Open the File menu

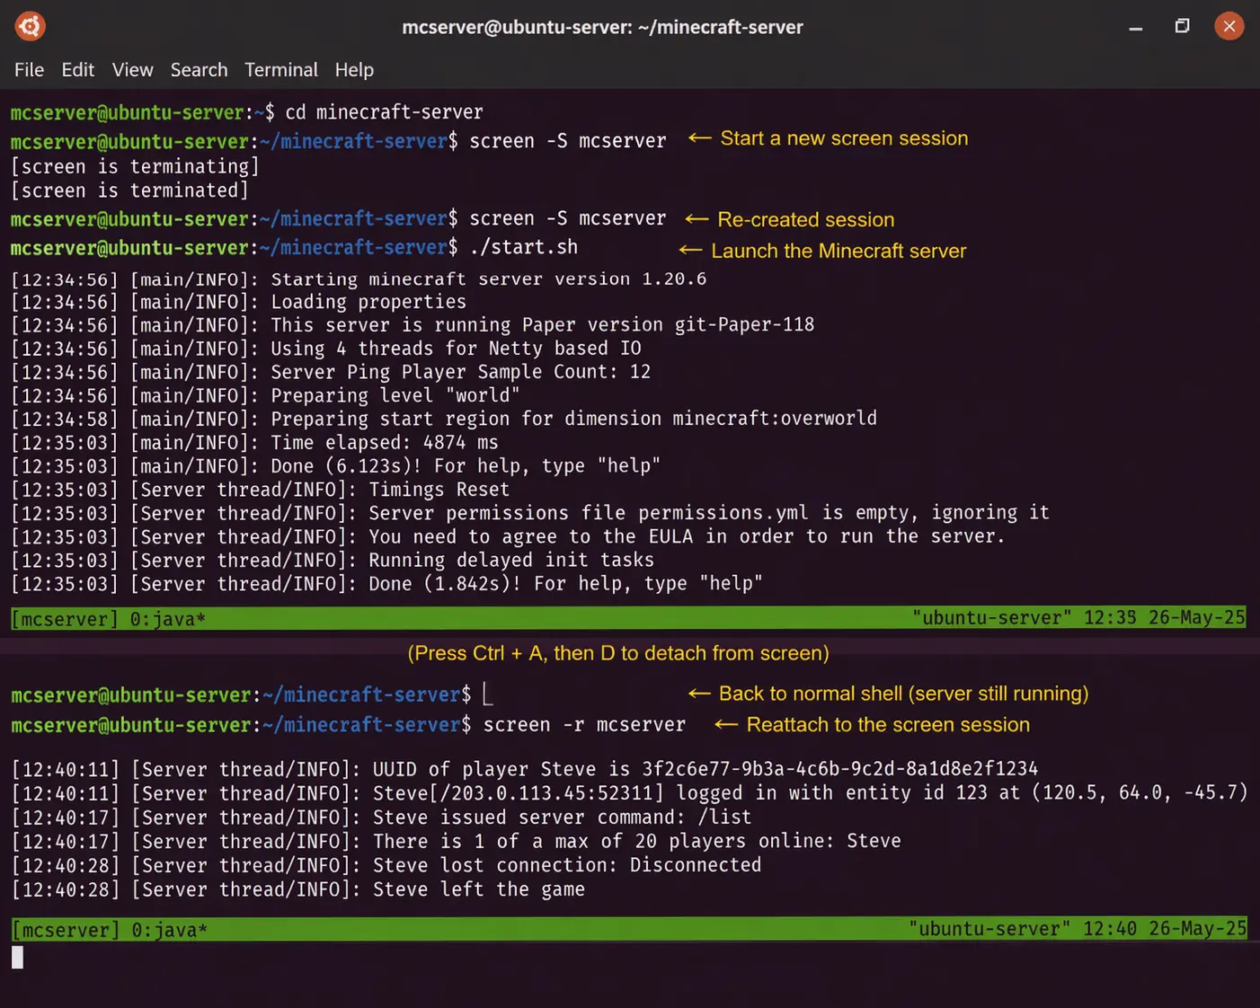coord(29,69)
